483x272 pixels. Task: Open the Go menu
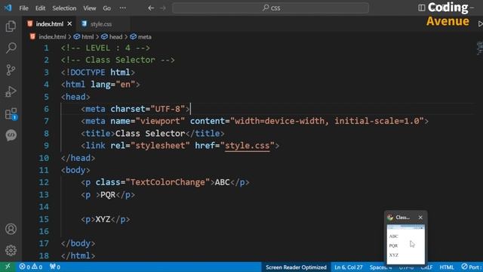(x=107, y=8)
